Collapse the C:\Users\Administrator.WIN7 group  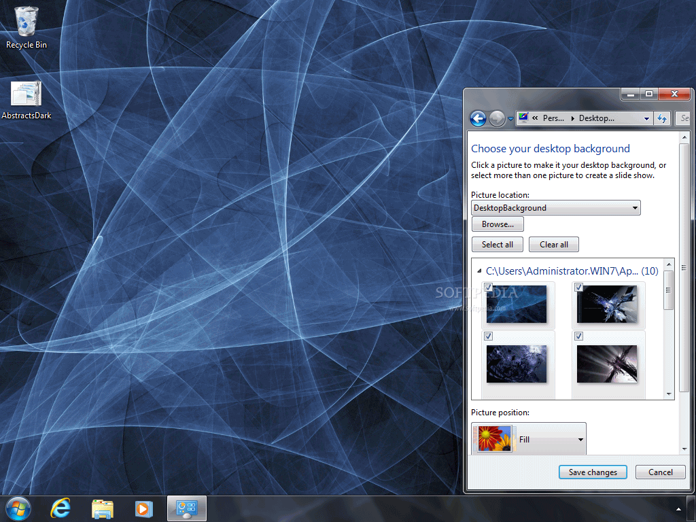(x=479, y=271)
